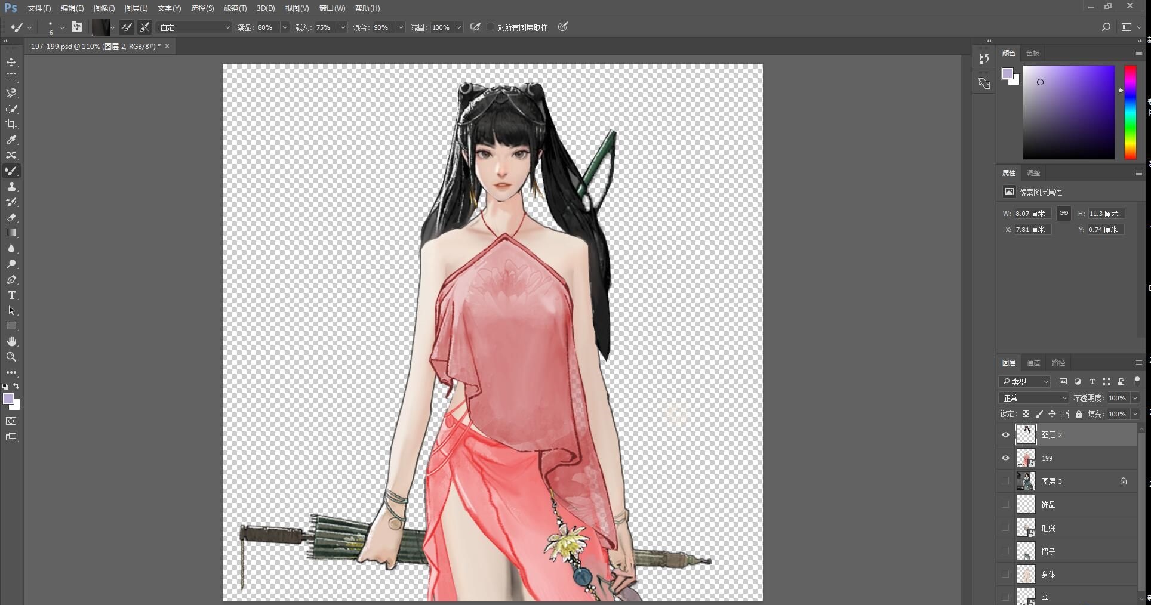Toggle Quick Mask mode
Viewport: 1151px width, 605px height.
11,421
